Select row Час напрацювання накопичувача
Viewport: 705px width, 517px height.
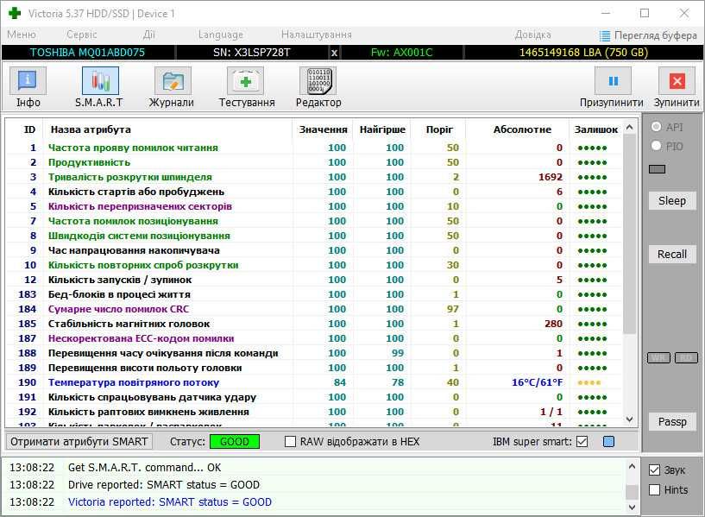(x=314, y=250)
